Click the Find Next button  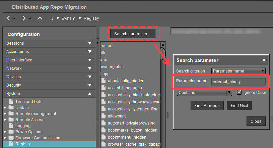[239, 105]
